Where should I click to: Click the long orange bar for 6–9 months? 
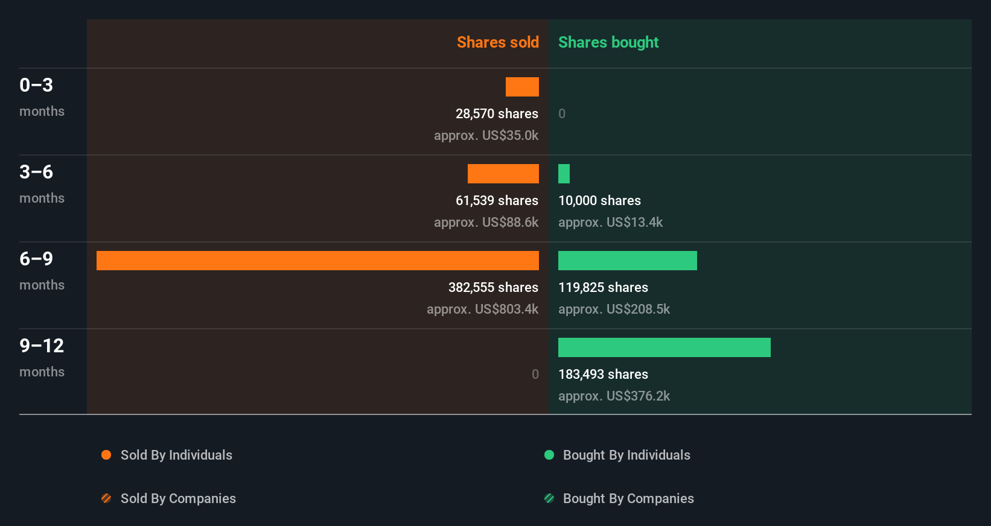[x=317, y=261]
